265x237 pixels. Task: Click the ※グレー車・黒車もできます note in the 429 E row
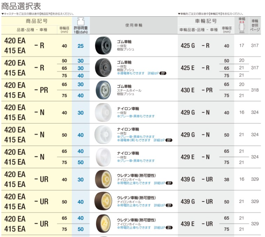point(136,161)
